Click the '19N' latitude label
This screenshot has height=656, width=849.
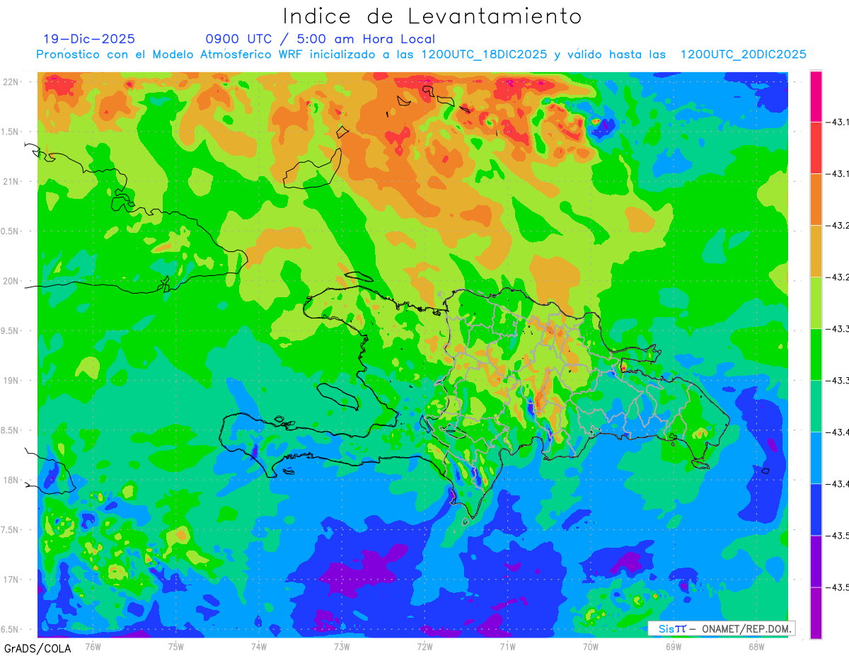coord(11,381)
